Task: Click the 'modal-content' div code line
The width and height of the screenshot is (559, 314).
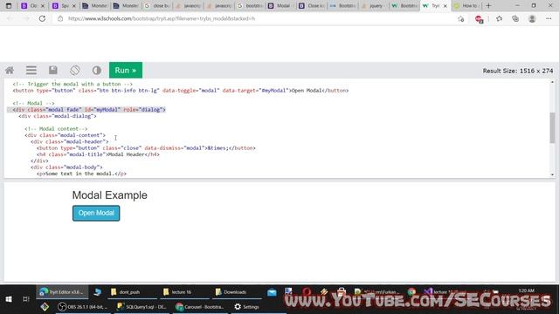Action: tap(66, 135)
